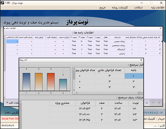Open the اطلاعات پایه menu
Image resolution: width=166 pixels, height=129 pixels.
tap(158, 8)
